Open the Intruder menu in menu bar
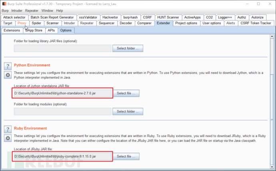This screenshot has height=171, width=276. click(x=17, y=10)
